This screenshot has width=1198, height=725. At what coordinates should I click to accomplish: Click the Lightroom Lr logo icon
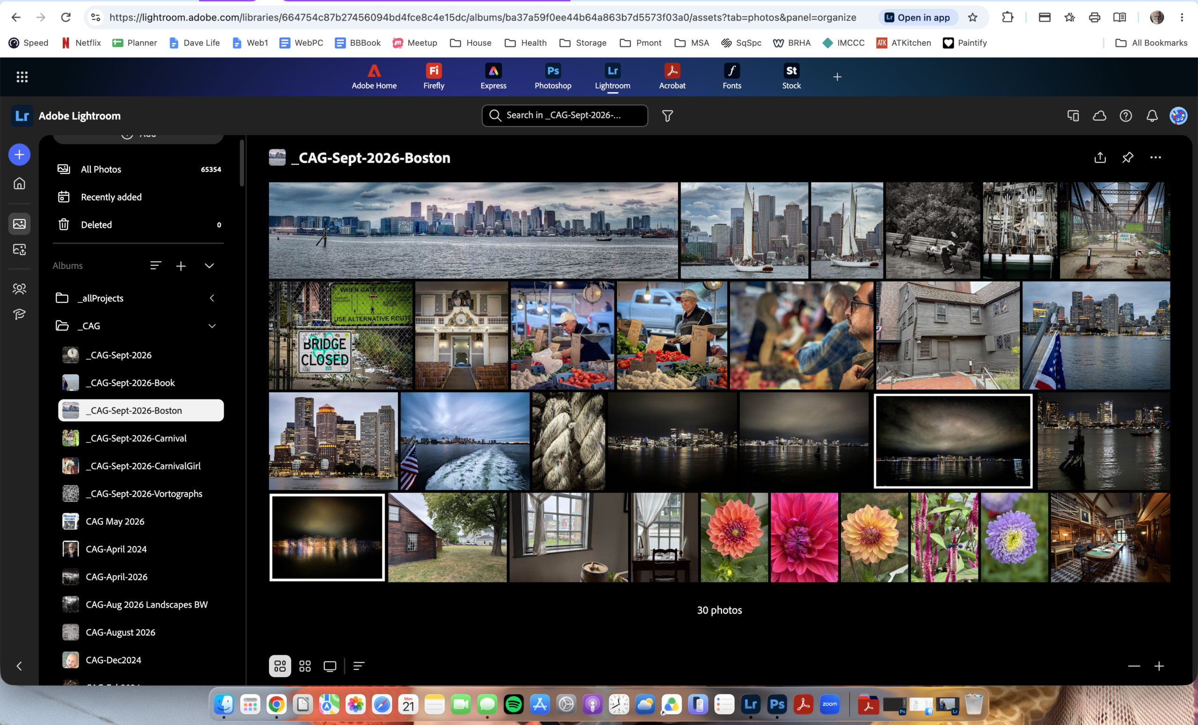point(22,116)
